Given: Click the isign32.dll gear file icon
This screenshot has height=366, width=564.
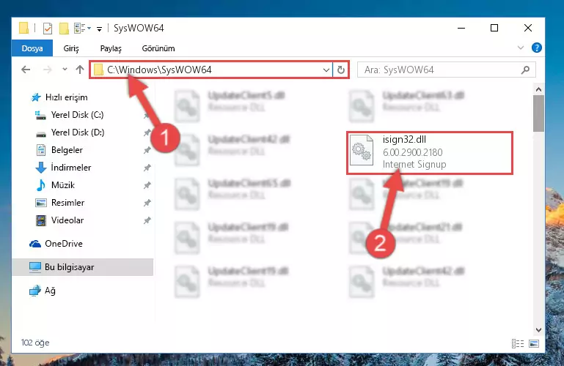Looking at the screenshot, I should 362,150.
